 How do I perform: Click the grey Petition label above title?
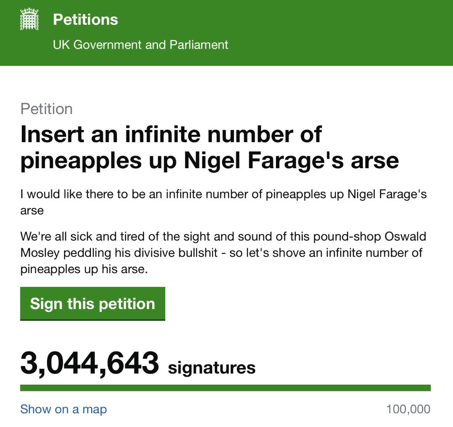click(47, 109)
